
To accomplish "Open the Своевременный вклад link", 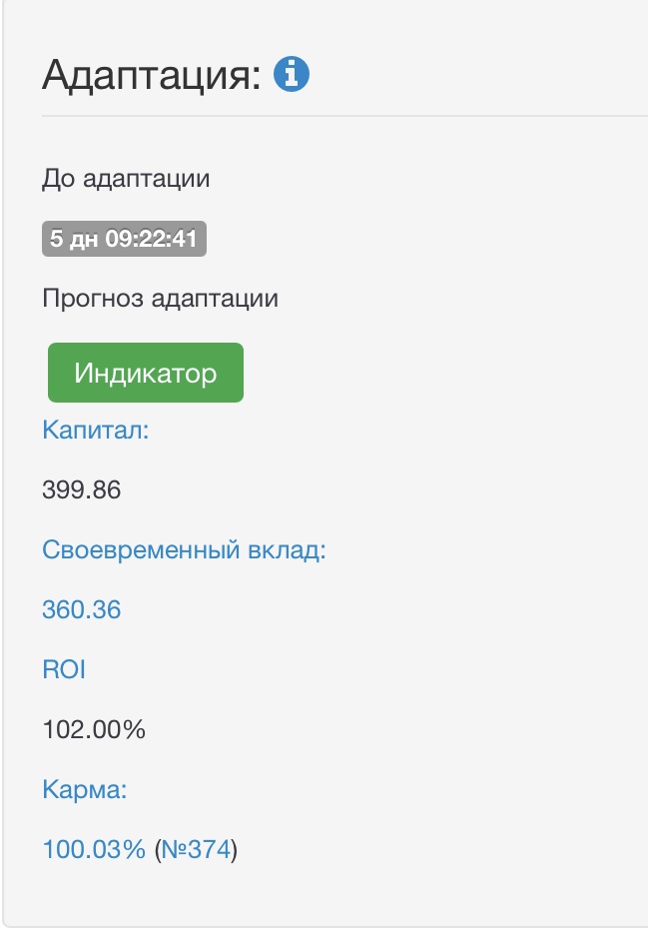I will [x=184, y=549].
